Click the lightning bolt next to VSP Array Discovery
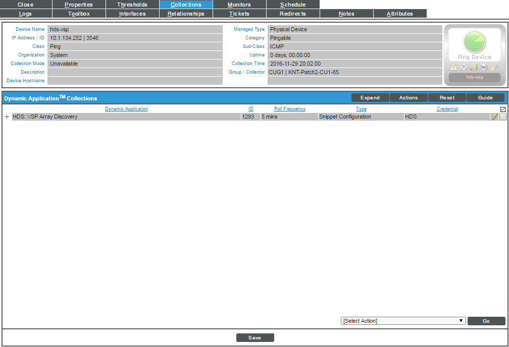Viewport: 509px width, 347px height. pos(494,117)
